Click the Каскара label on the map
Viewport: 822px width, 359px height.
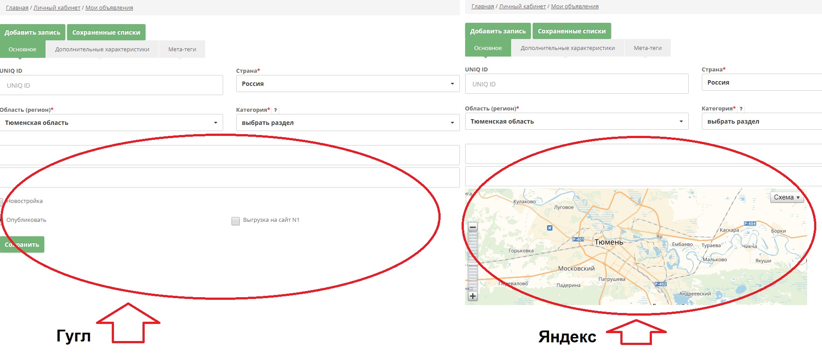pyautogui.click(x=729, y=230)
